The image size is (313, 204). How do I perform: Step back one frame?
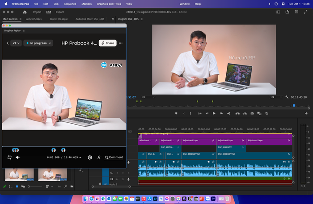207,113
